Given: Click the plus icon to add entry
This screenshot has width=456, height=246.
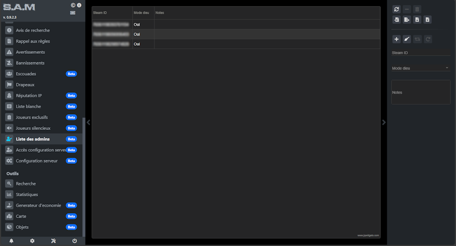Looking at the screenshot, I should tap(396, 39).
